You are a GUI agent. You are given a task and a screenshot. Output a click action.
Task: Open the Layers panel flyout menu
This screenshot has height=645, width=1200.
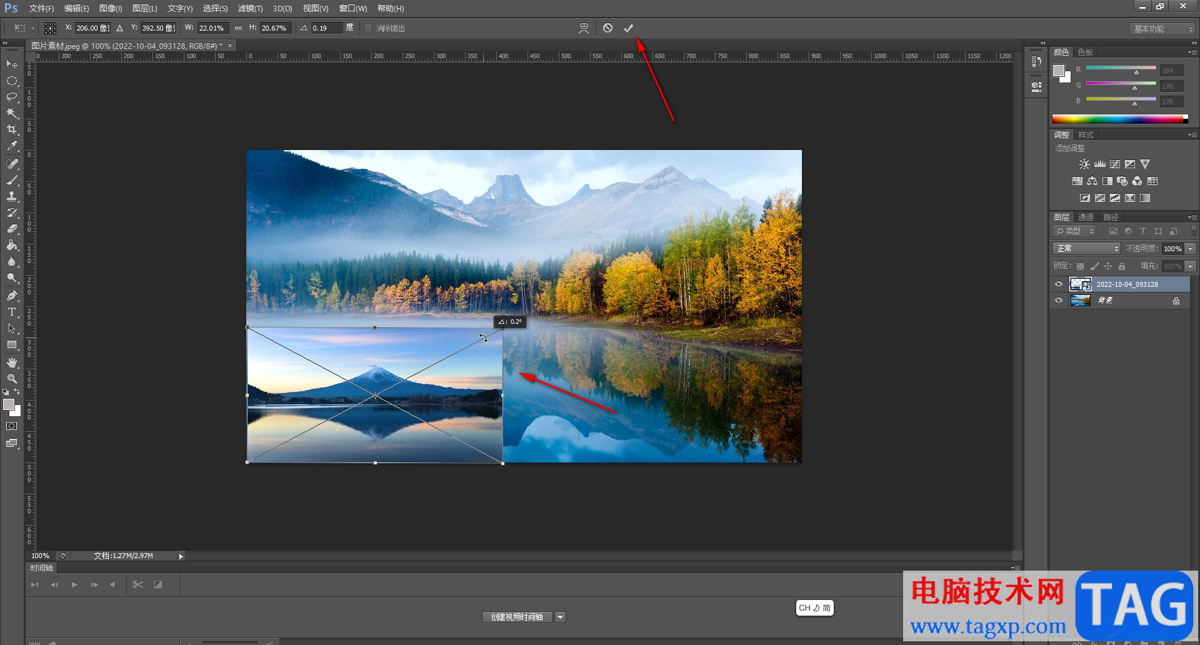click(x=1192, y=217)
